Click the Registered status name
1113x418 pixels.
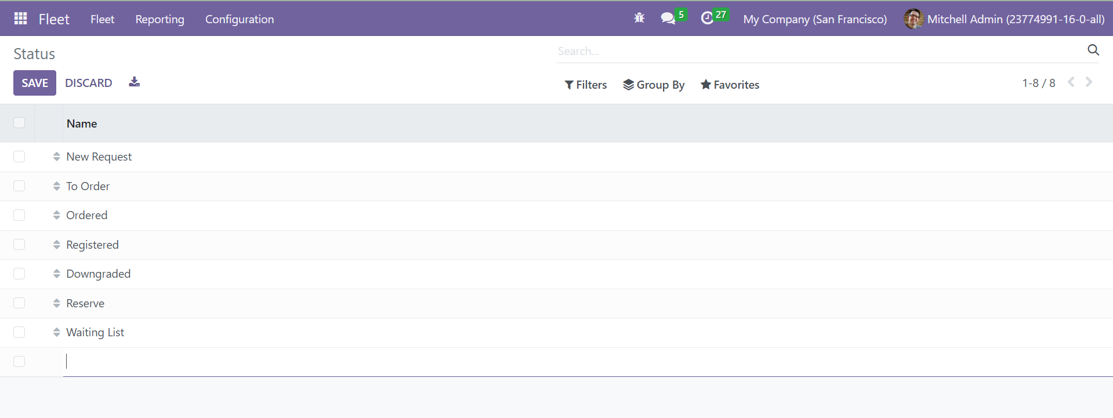[92, 245]
